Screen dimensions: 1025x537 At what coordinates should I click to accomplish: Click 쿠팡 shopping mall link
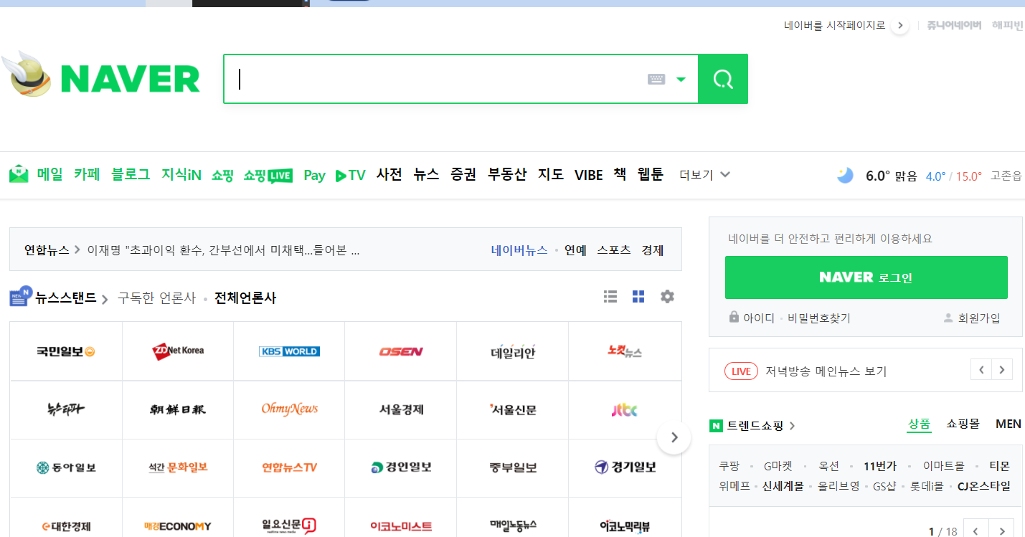729,466
